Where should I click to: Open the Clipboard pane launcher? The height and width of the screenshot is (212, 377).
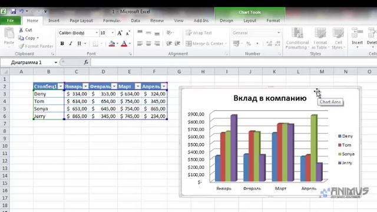52,54
